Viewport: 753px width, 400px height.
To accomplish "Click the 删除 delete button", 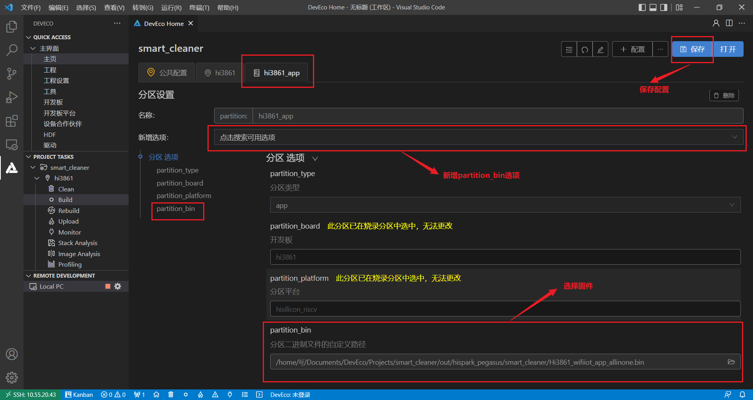I will pyautogui.click(x=724, y=95).
